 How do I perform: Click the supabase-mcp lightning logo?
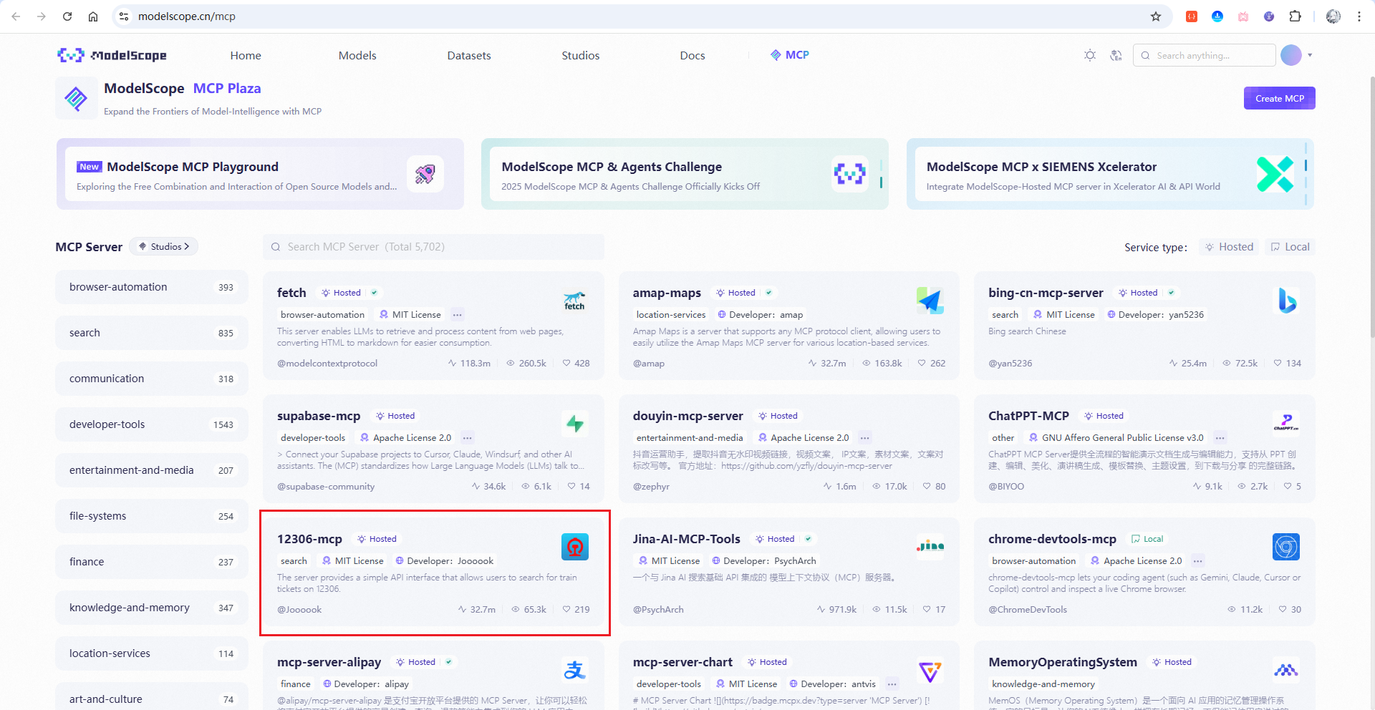click(574, 424)
